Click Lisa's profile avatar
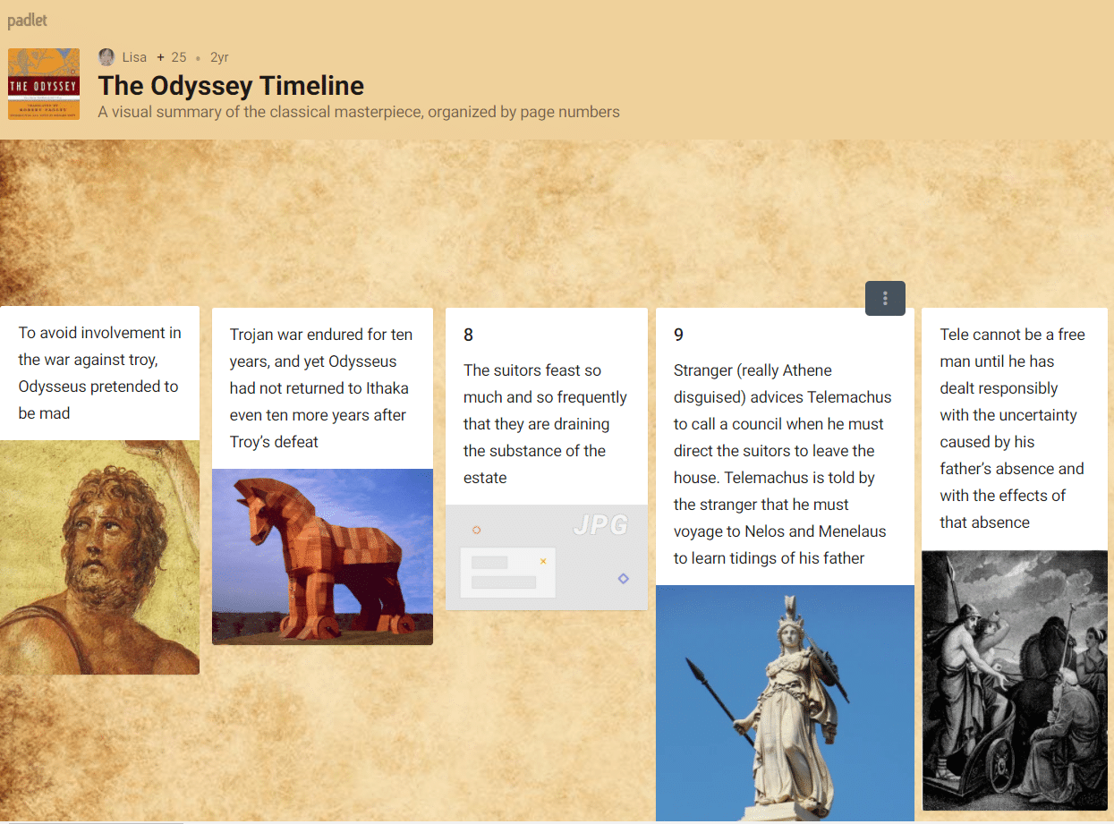 pyautogui.click(x=106, y=57)
